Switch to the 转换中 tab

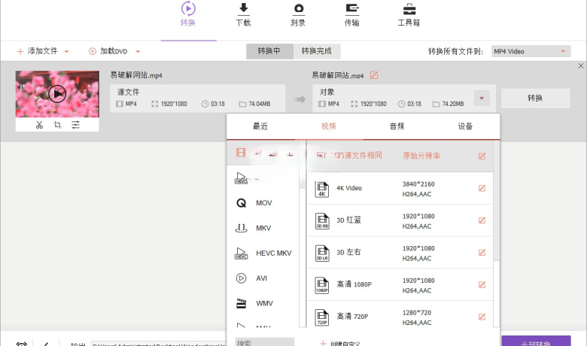(269, 51)
